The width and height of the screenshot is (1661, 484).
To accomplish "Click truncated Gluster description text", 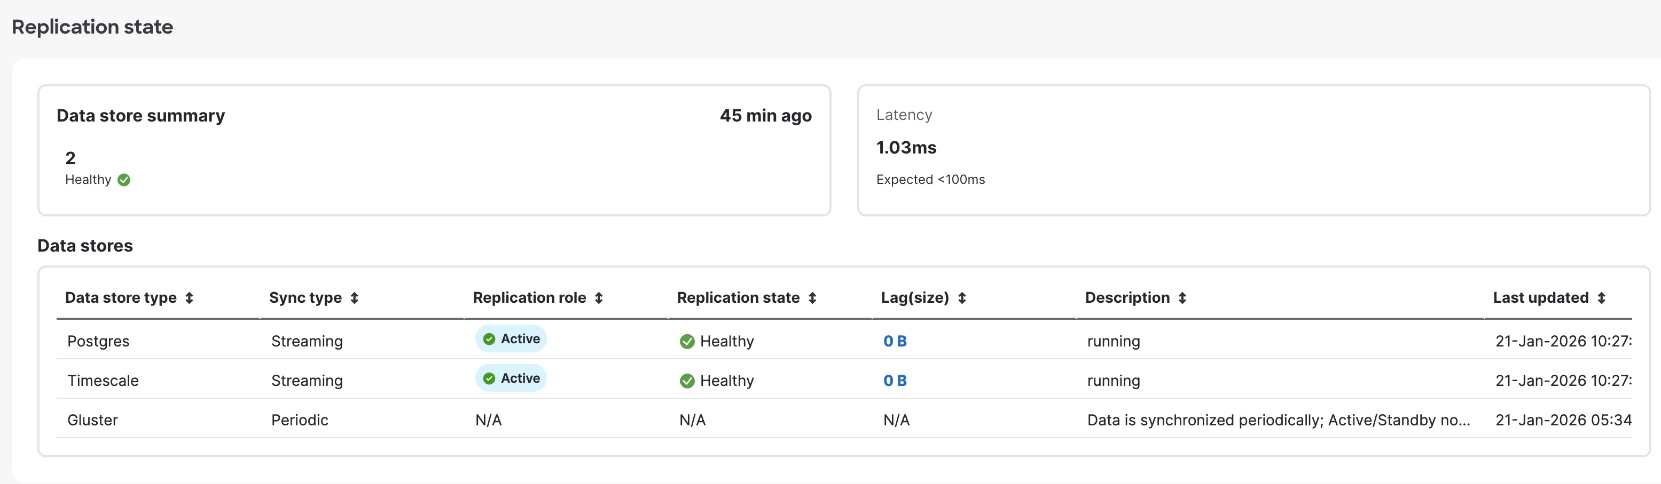I will (1278, 420).
